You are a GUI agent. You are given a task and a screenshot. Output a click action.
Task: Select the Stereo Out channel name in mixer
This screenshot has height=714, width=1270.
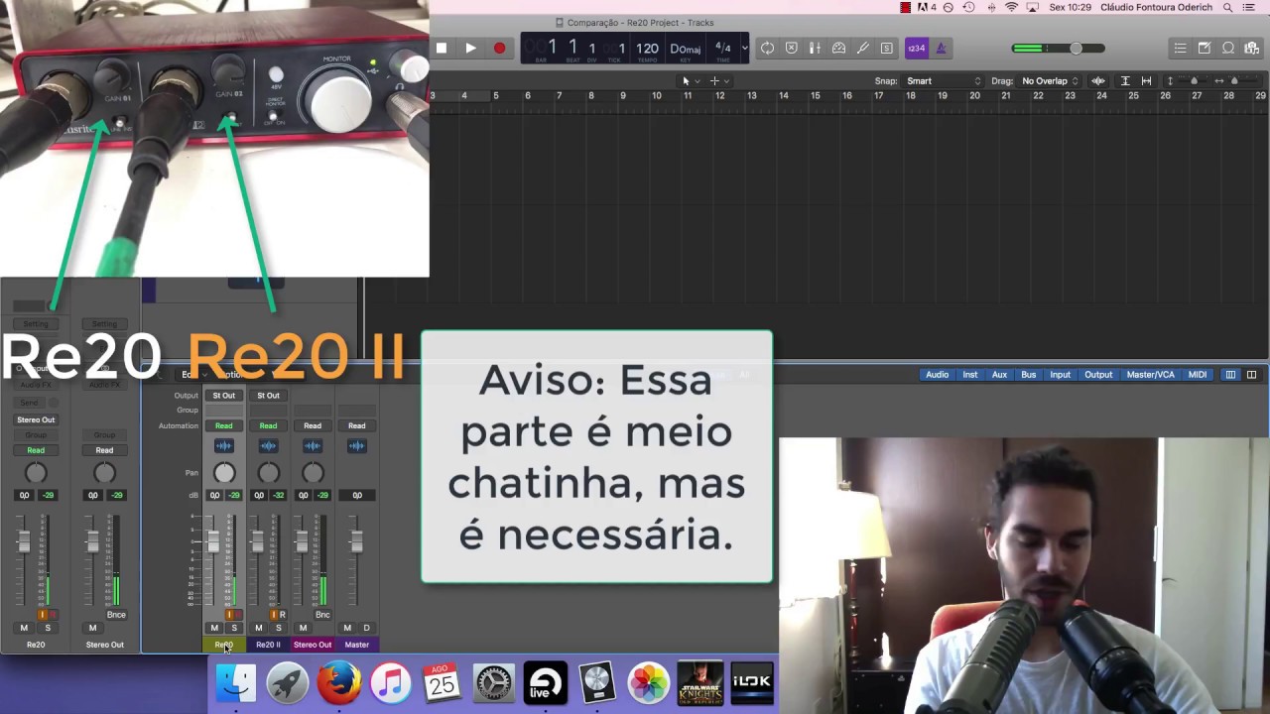pos(313,645)
